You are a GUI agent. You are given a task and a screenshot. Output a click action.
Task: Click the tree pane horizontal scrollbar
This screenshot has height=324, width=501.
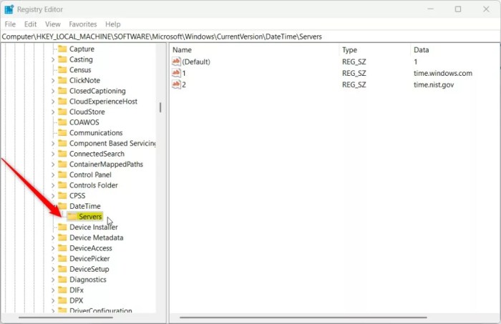click(x=66, y=318)
